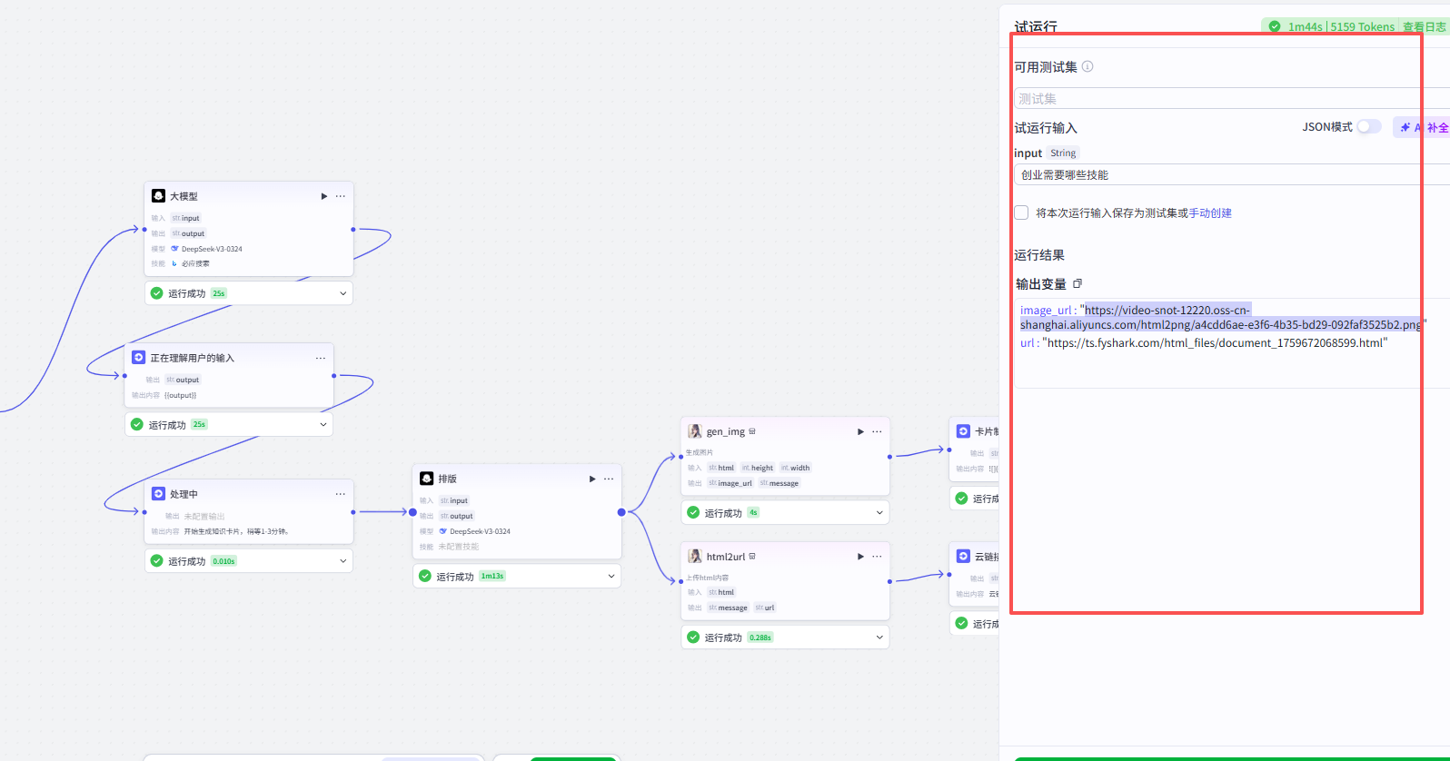Click the 处理中 node icon
The image size is (1450, 761).
[x=159, y=494]
